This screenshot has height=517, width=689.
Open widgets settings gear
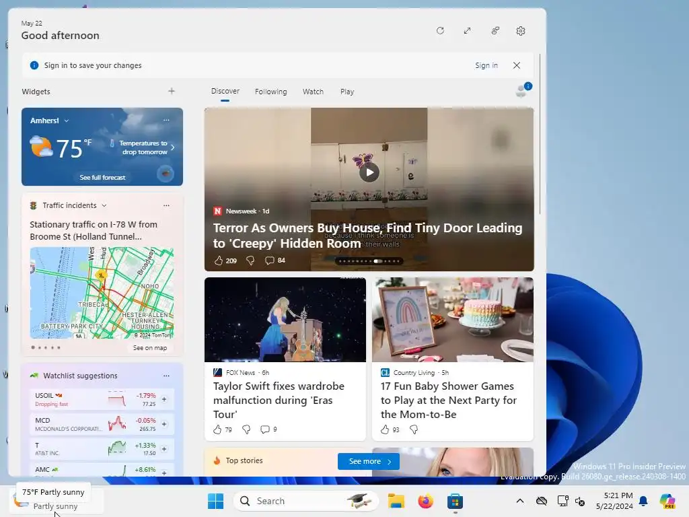pos(521,31)
